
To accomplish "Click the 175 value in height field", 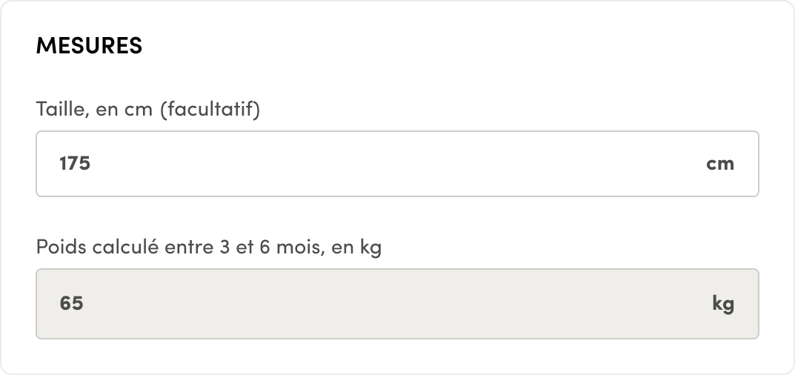I will (75, 164).
